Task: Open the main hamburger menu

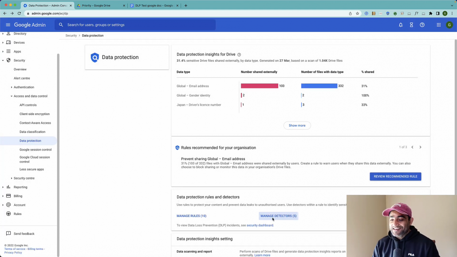Action: (x=8, y=25)
